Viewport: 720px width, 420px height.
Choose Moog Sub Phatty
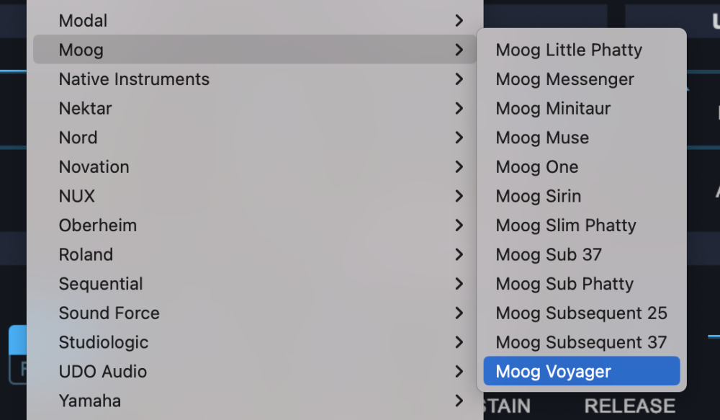coord(564,284)
